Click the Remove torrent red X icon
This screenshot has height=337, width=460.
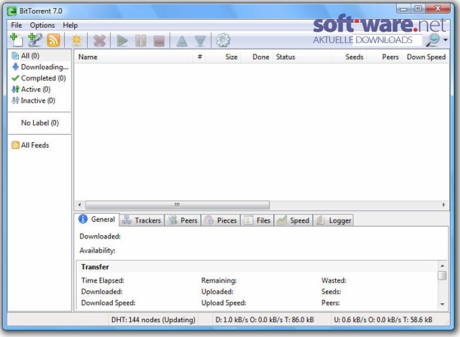(99, 40)
